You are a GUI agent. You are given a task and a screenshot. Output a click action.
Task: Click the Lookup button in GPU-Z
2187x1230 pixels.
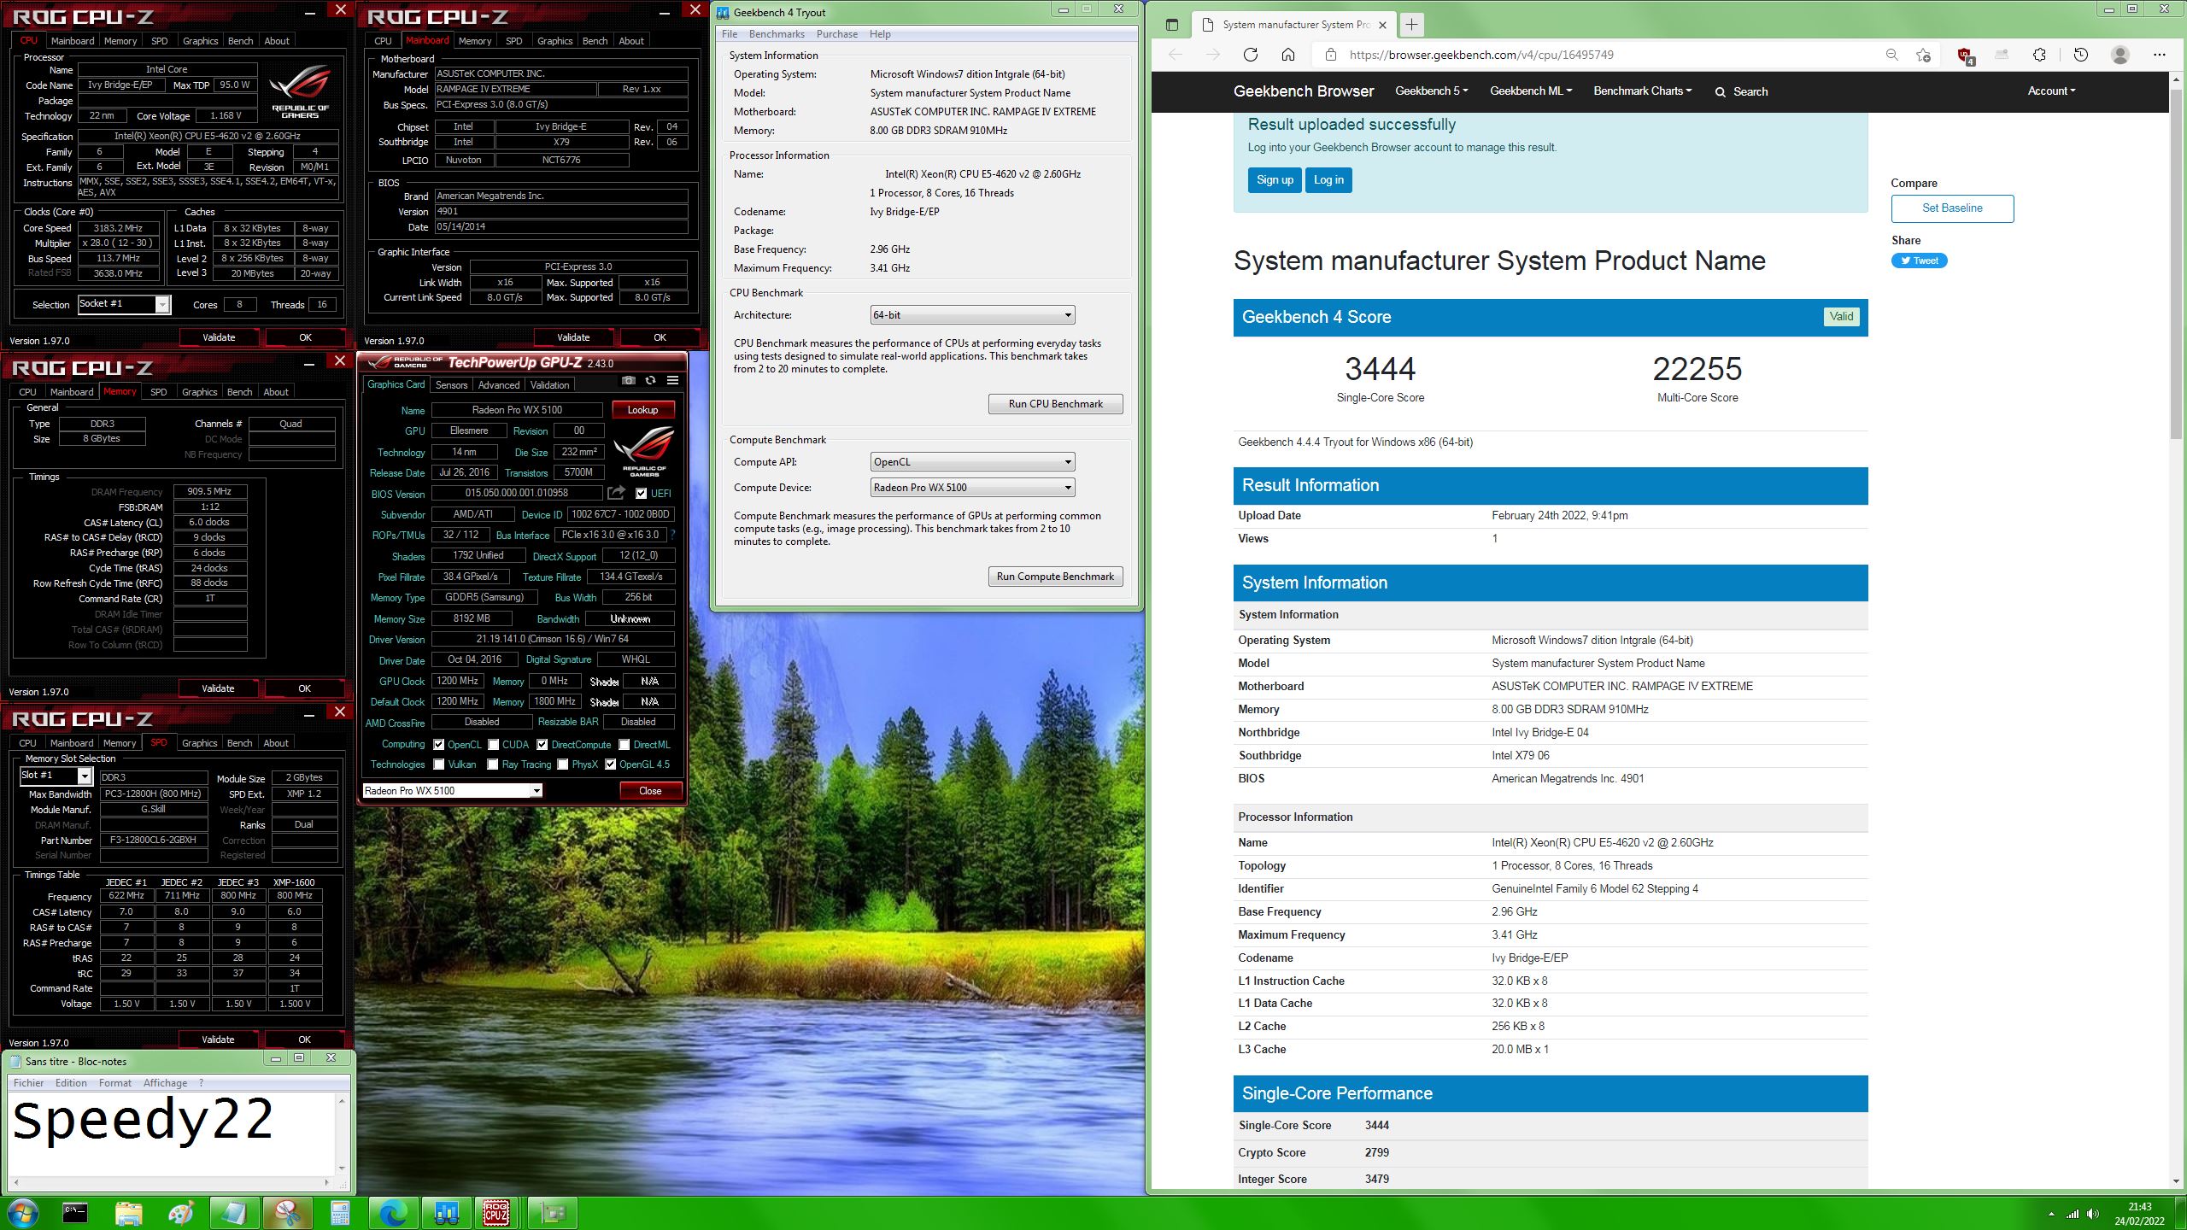pos(643,410)
